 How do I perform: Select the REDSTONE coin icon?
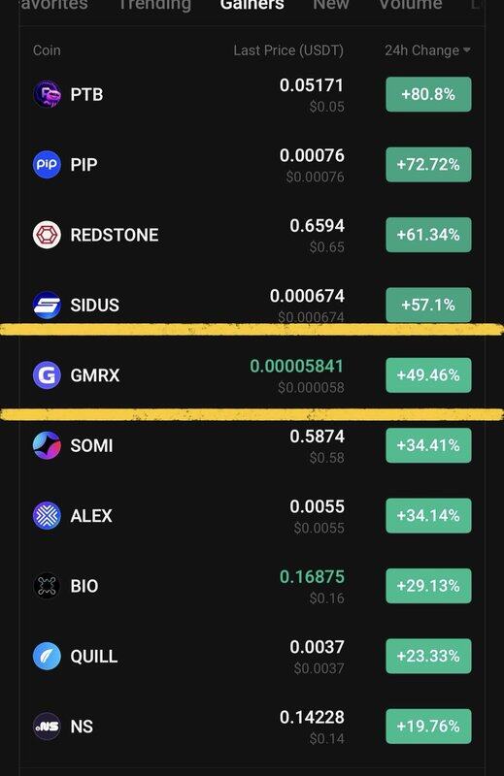(47, 235)
